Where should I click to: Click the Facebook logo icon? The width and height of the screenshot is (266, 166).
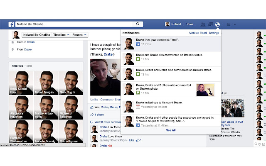coord(11,24)
